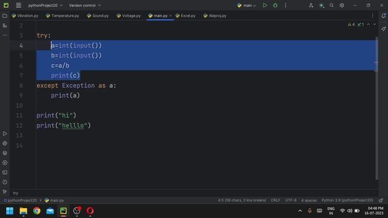Image resolution: width=388 pixels, height=218 pixels.
Task: Open Windows Start menu
Action: [10, 211]
